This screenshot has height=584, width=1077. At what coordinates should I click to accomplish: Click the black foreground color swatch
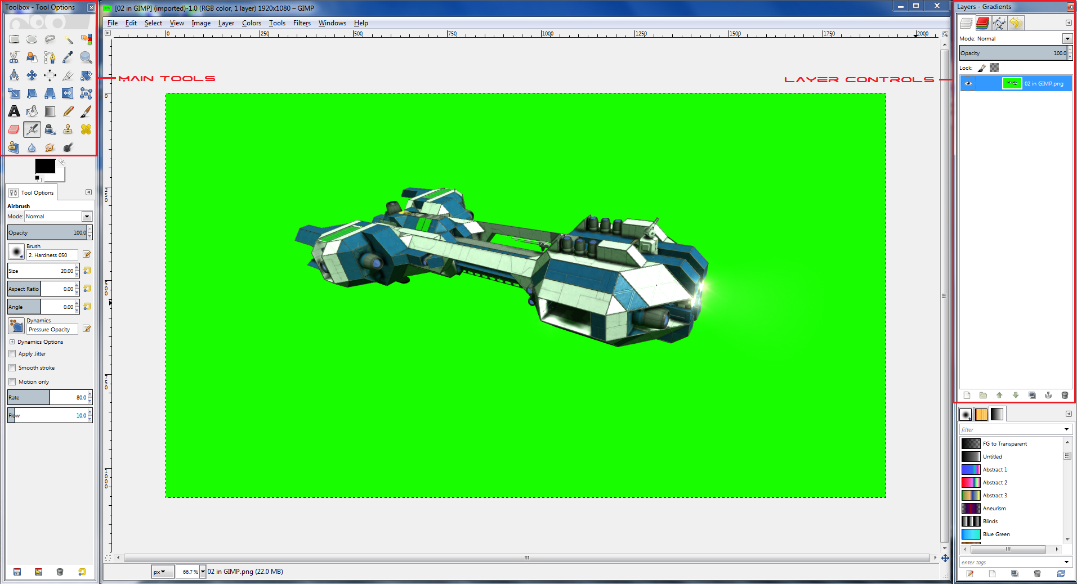coord(44,166)
